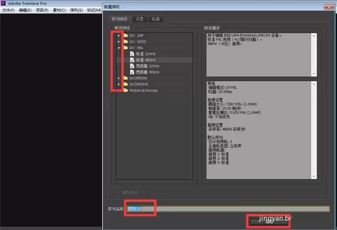
Task: Click the DVCPROHD folder icon
Action: point(126,84)
